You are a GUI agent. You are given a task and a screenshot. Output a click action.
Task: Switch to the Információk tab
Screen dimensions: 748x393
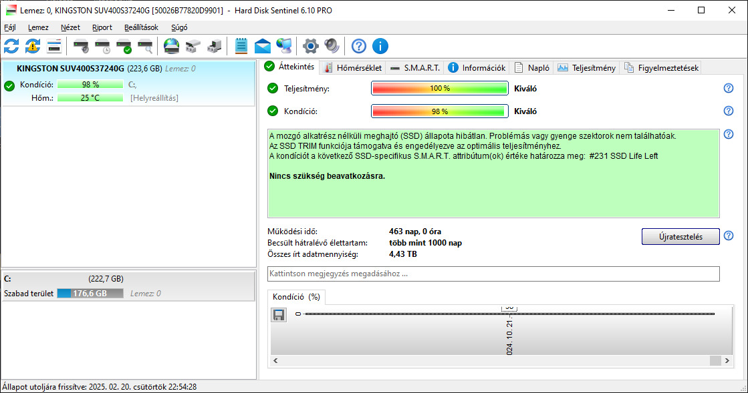click(x=477, y=67)
